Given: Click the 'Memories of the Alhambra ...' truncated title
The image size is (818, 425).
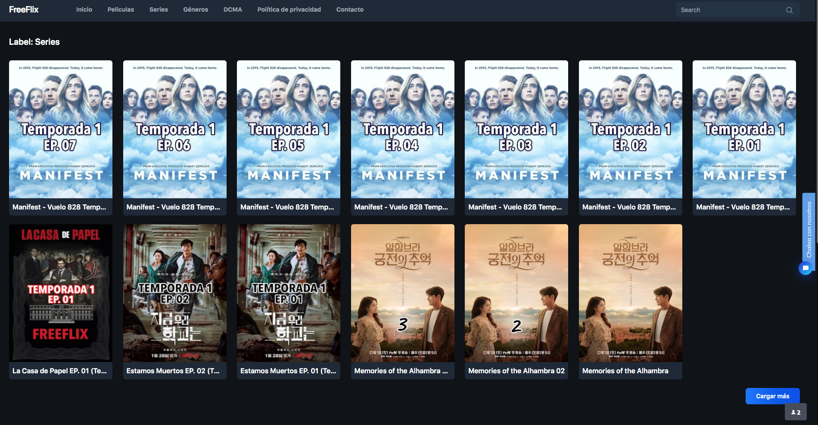Looking at the screenshot, I should click(x=401, y=371).
